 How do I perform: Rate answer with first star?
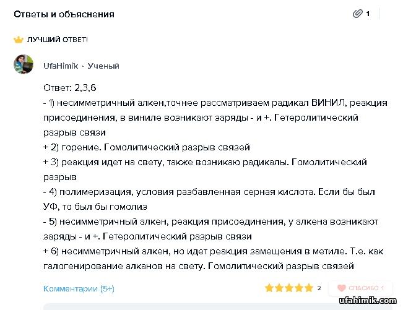click(269, 288)
